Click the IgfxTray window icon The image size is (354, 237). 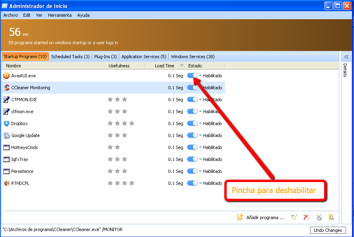pos(6,159)
